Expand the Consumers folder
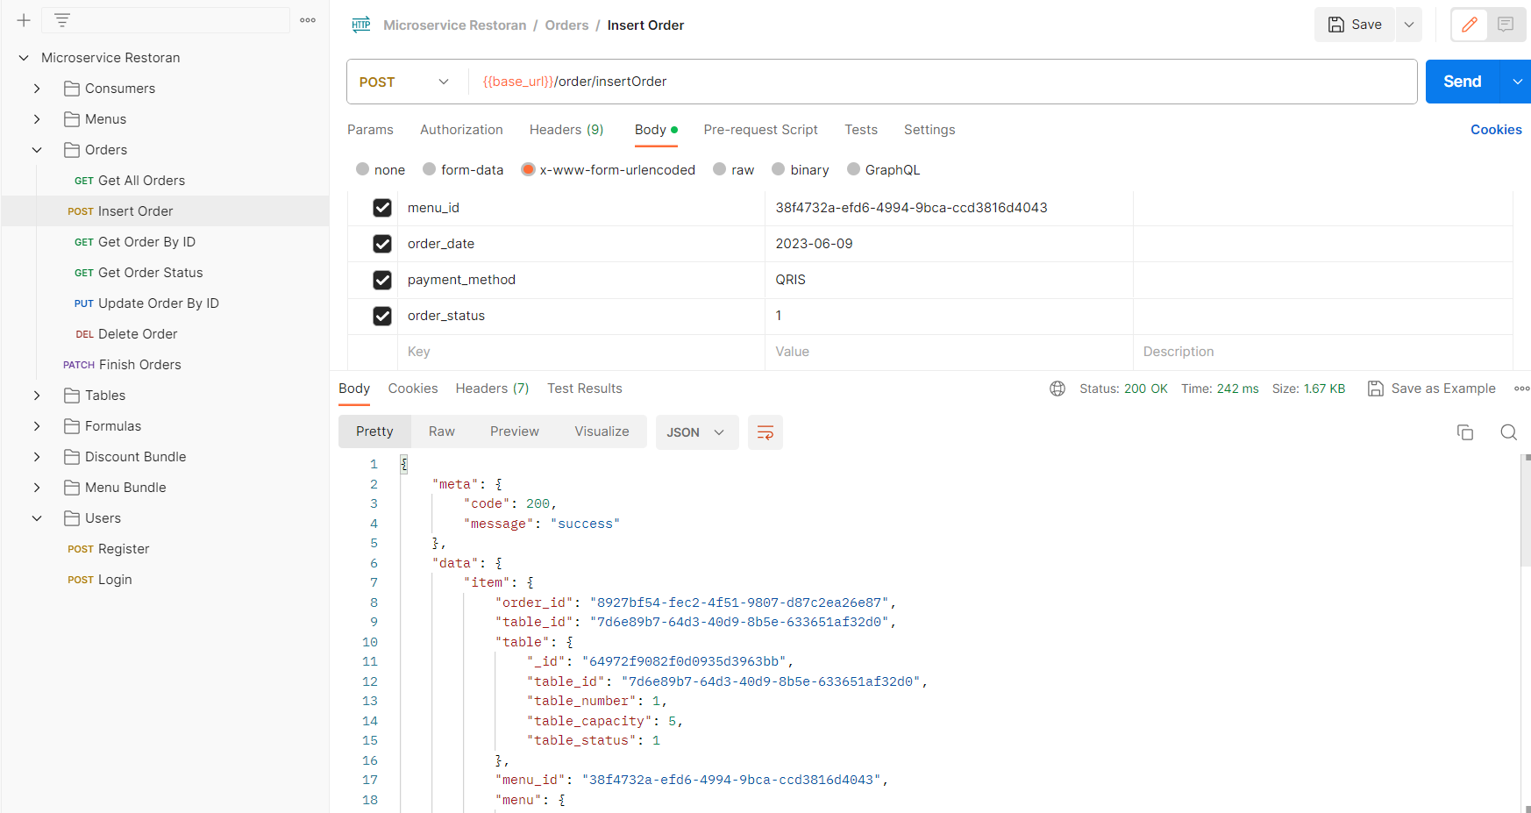Image resolution: width=1531 pixels, height=813 pixels. tap(37, 89)
